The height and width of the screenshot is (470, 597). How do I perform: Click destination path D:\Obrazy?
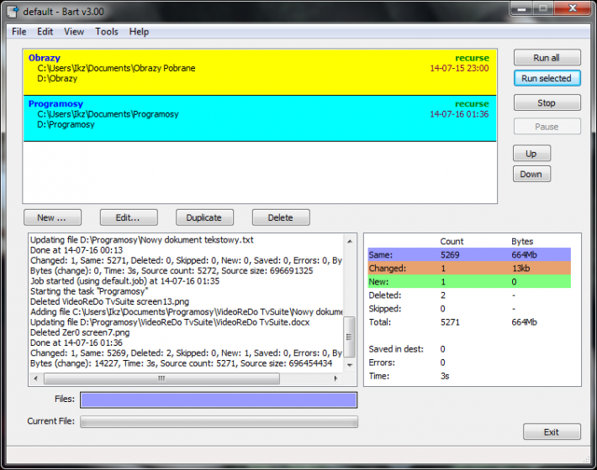click(x=57, y=79)
